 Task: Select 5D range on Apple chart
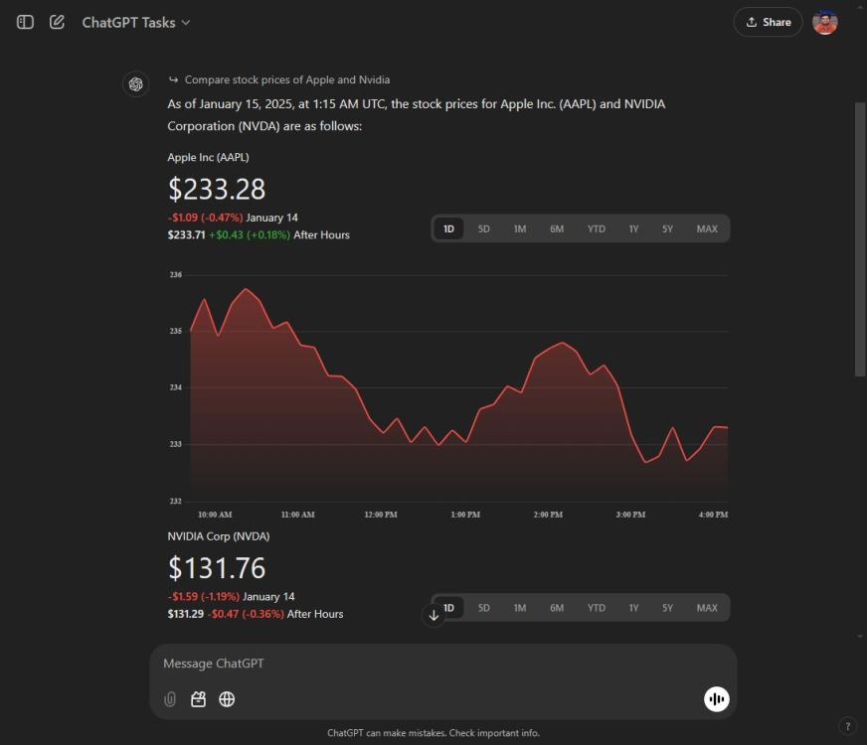484,229
